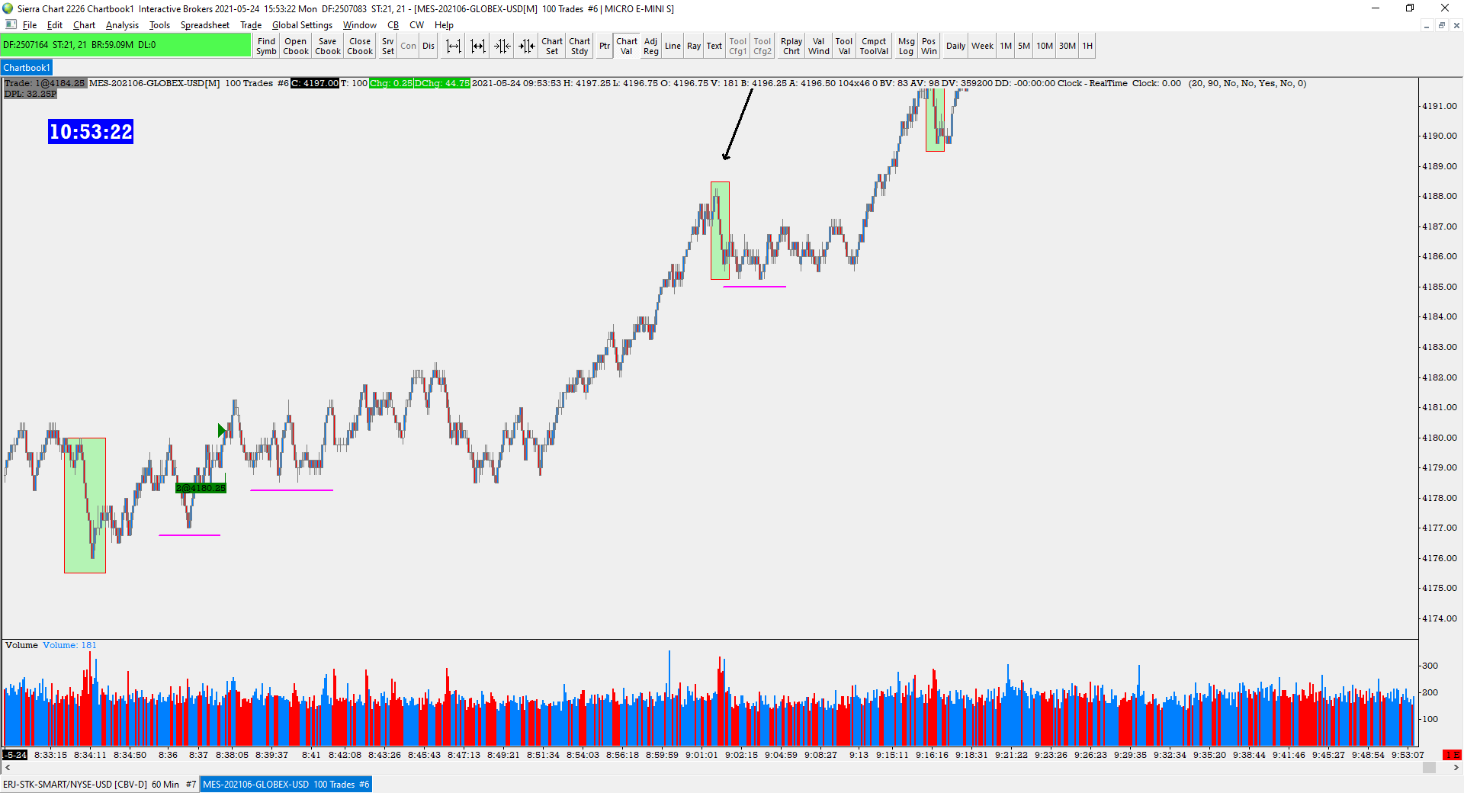Image resolution: width=1464 pixels, height=793 pixels.
Task: Click the chartbook document icon beside File
Action: tap(11, 25)
